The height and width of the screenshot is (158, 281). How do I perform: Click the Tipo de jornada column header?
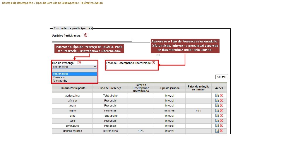coord(169,88)
